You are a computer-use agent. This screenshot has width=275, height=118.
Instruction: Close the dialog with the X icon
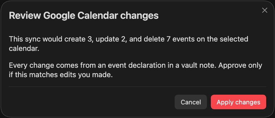click(x=265, y=10)
